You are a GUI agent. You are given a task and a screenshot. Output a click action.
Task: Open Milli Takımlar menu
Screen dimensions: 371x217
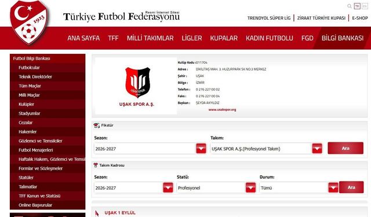tap(150, 38)
